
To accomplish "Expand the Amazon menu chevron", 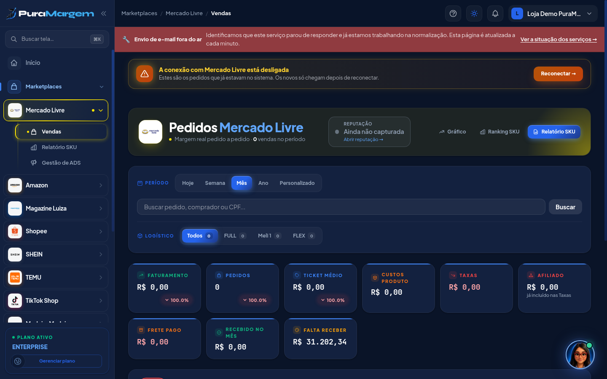I will [101, 185].
